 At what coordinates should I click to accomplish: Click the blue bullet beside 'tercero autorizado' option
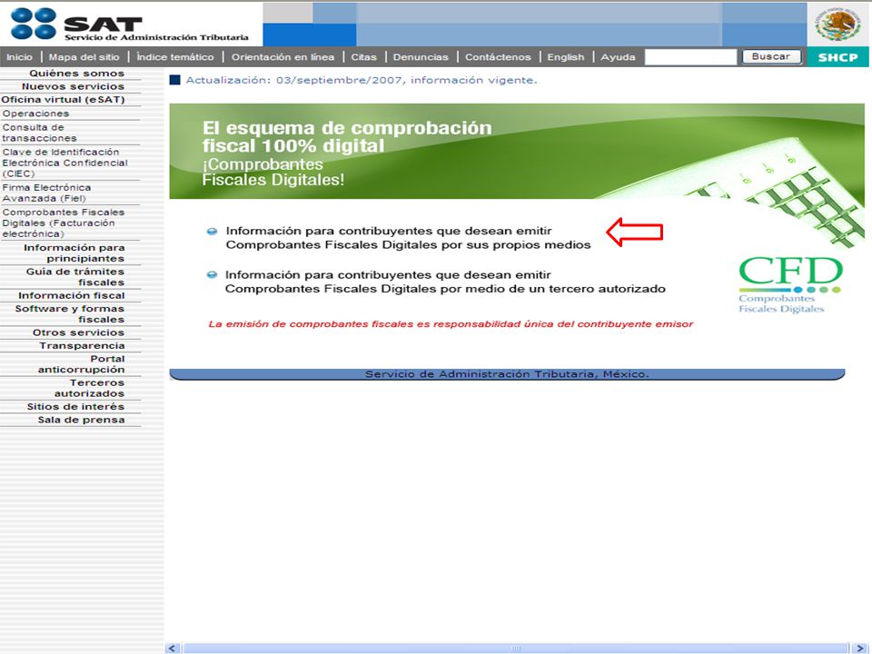pyautogui.click(x=212, y=274)
